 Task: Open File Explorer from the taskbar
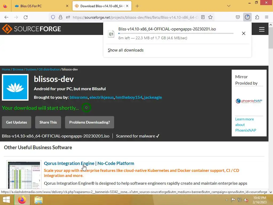pos(38,200)
